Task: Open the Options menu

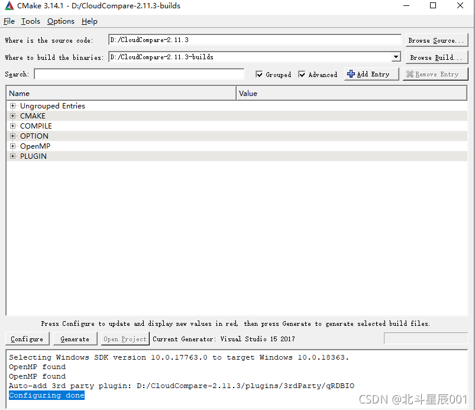Action: (60, 21)
